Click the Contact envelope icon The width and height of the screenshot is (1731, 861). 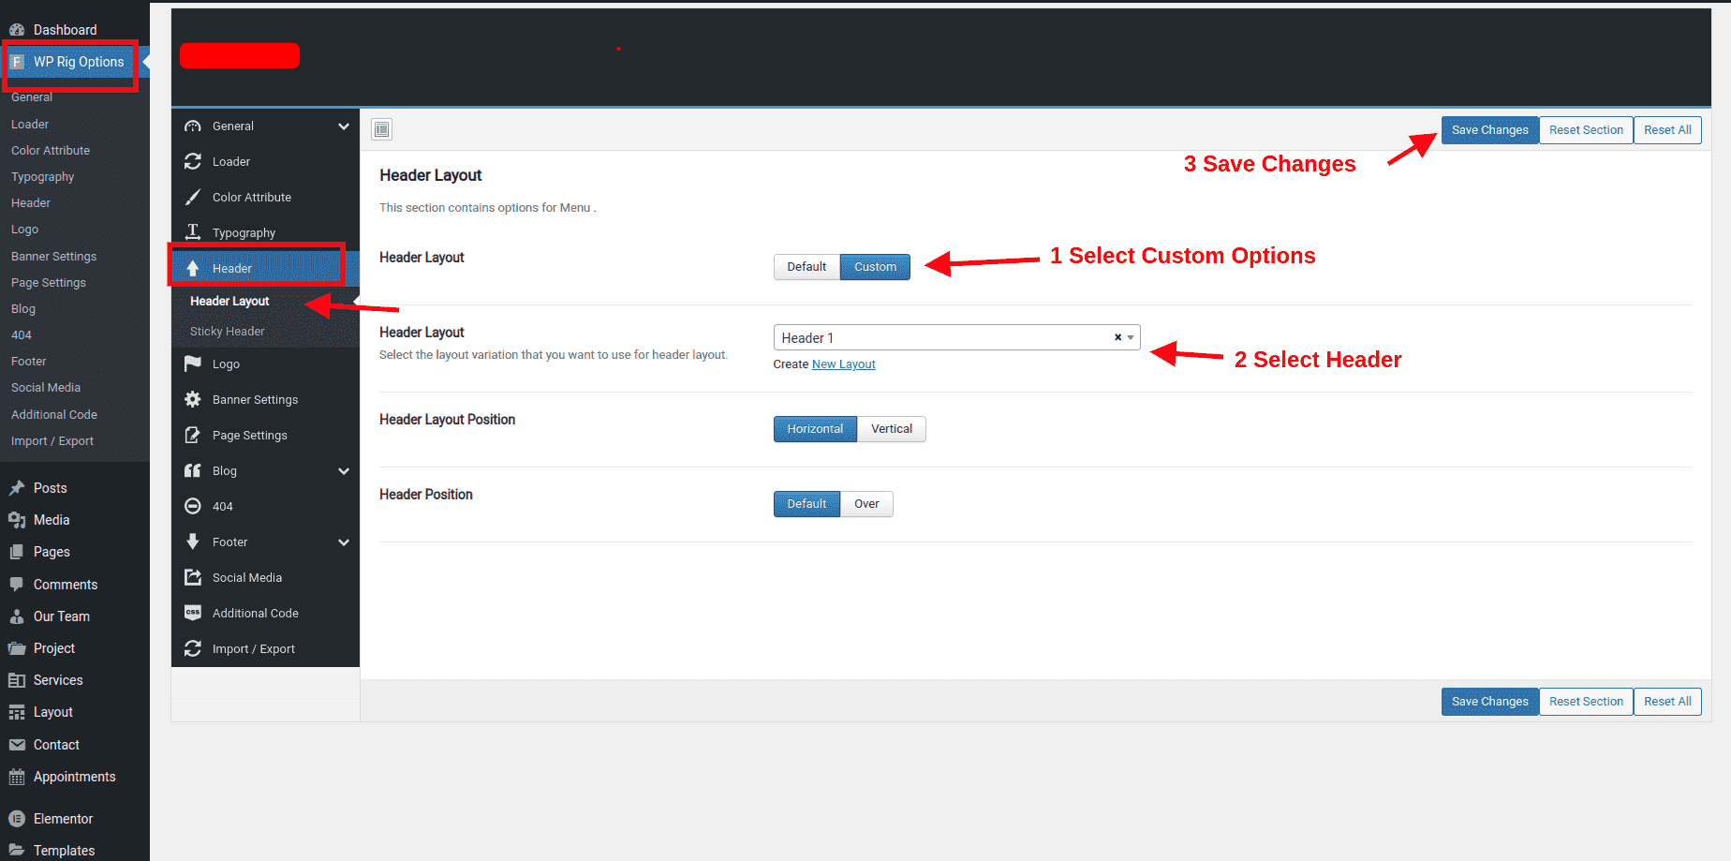tap(17, 745)
